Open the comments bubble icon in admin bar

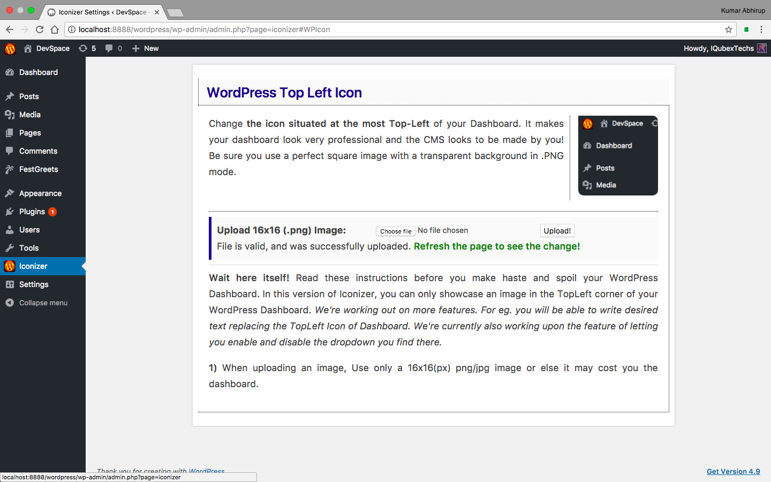109,48
